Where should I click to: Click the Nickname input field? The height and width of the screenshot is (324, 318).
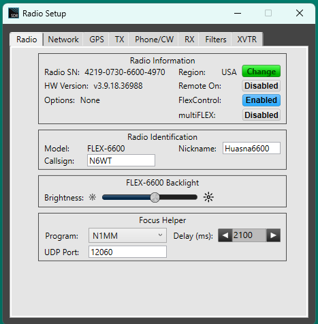point(251,148)
